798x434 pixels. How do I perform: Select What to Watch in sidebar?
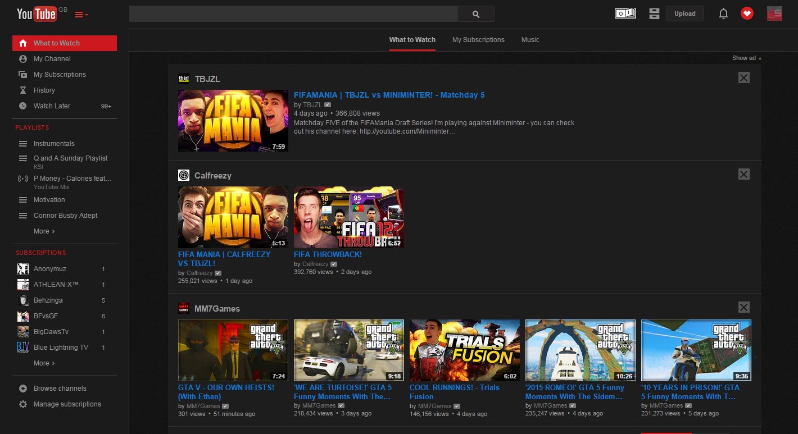click(x=65, y=43)
